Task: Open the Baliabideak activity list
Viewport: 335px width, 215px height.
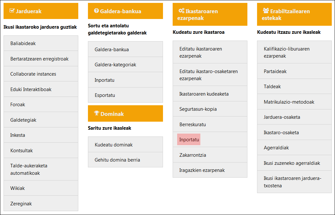Action: coord(23,43)
